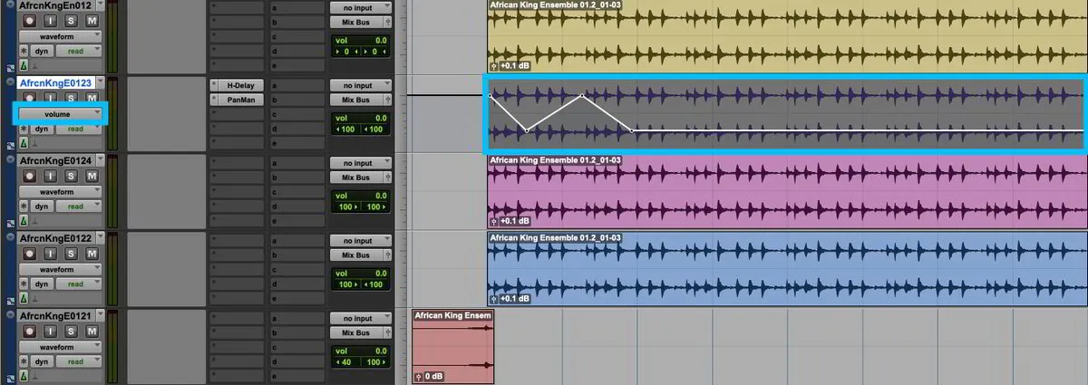Open track name menu arrow for AfrcnKngE0123
Image resolution: width=1088 pixels, height=385 pixels.
100,82
